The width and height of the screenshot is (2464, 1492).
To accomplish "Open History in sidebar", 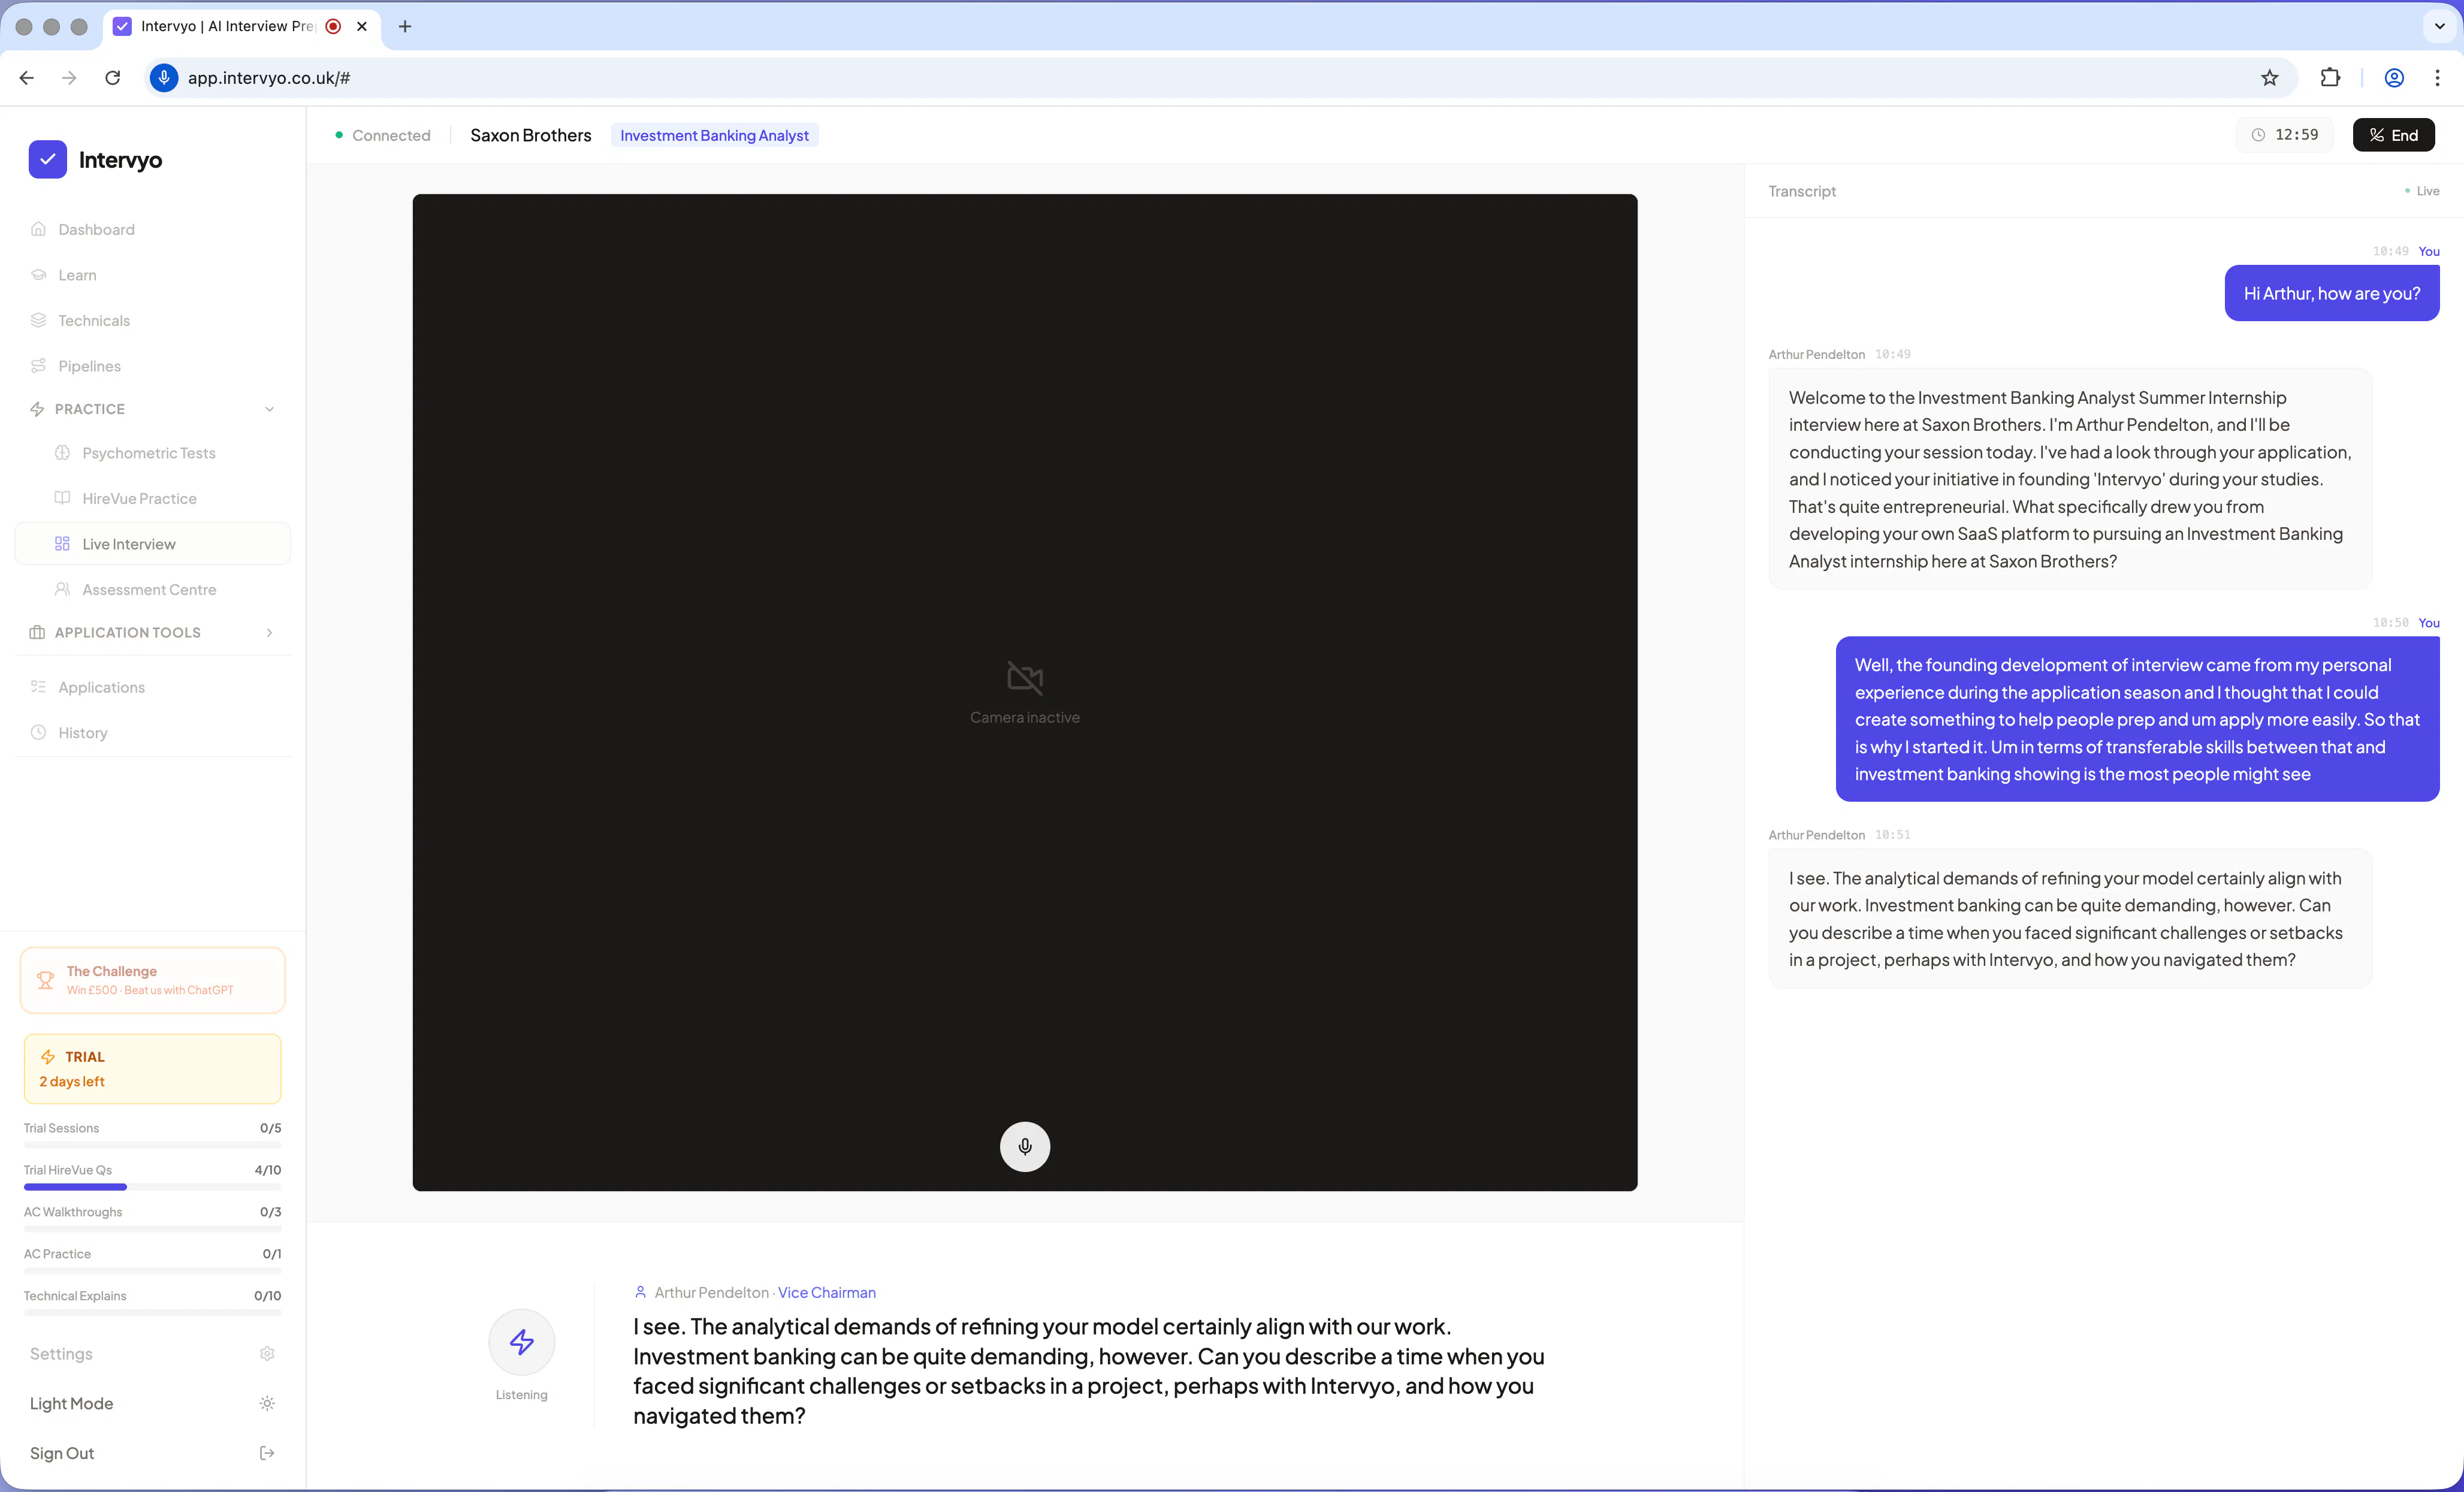I will coord(153,732).
